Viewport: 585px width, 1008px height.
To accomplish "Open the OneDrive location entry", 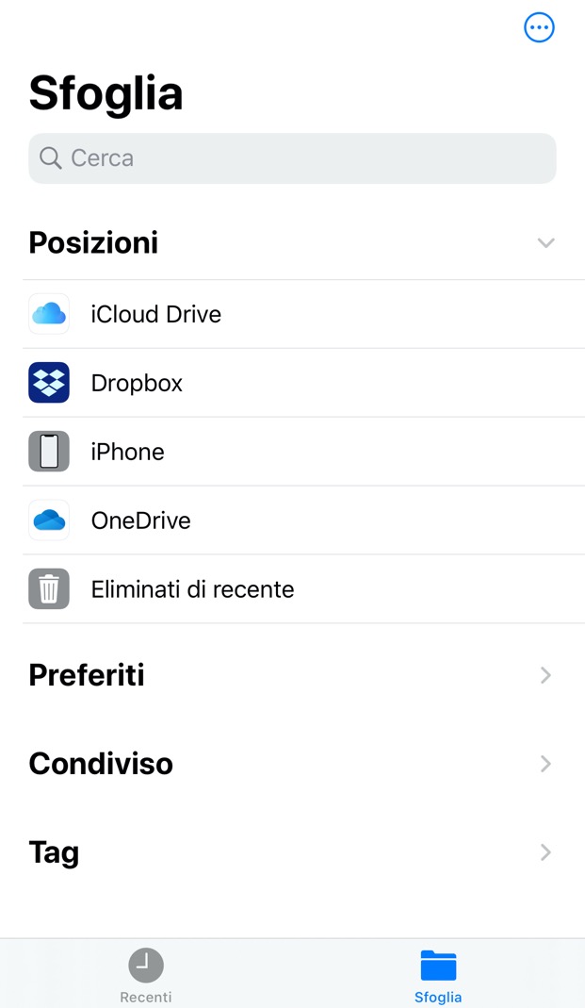I will click(x=141, y=521).
